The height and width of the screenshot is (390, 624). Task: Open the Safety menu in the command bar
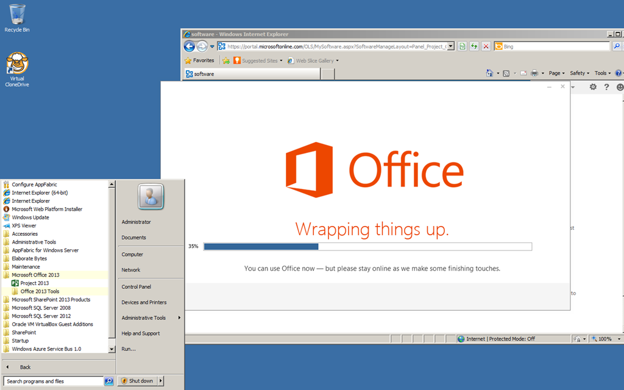580,73
